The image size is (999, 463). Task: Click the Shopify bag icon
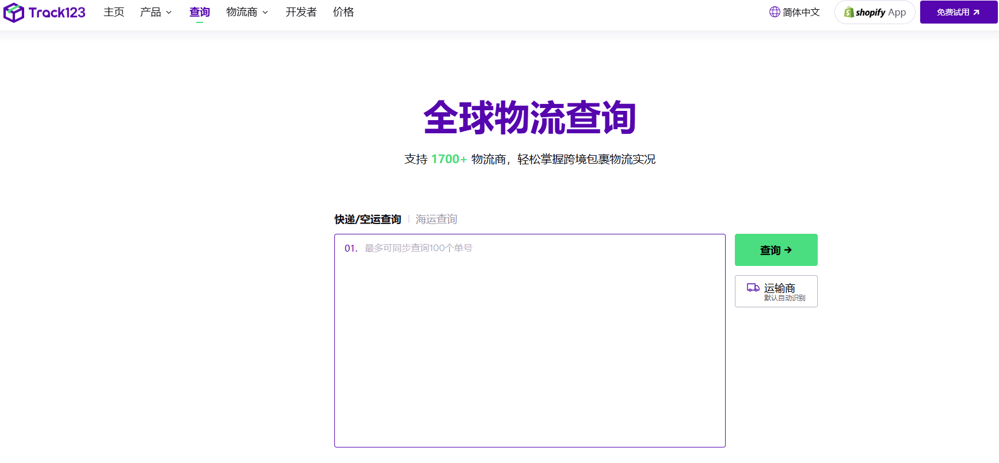849,12
